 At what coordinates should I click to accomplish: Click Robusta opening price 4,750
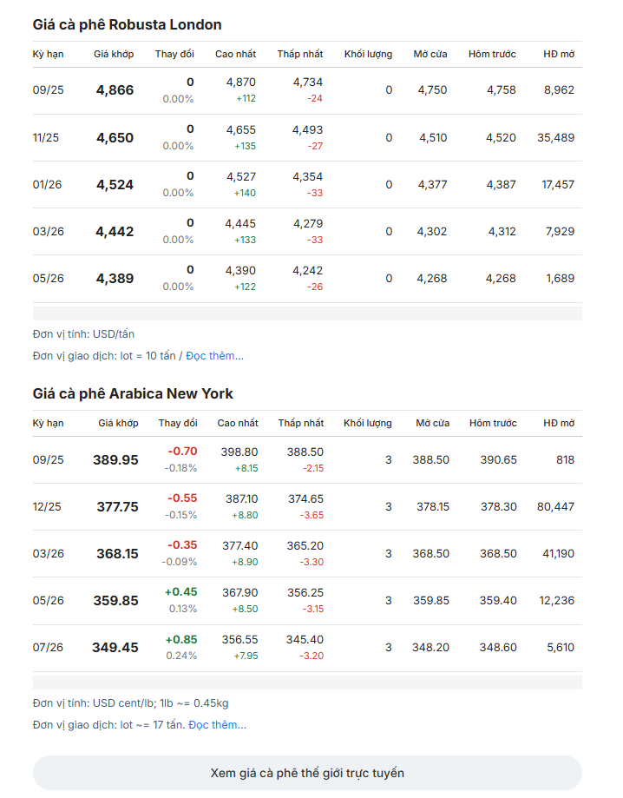[x=432, y=90]
